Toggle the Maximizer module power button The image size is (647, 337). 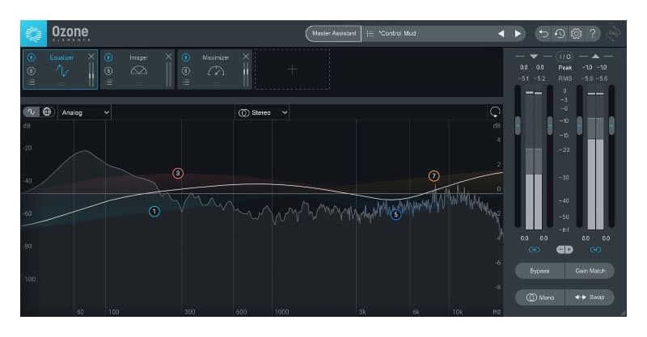point(186,57)
